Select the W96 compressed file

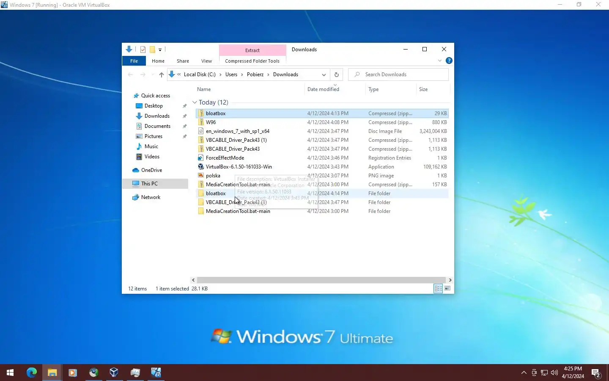tap(322, 122)
